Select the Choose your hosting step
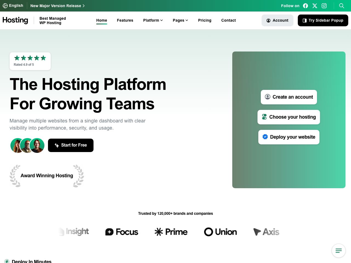Screen dimensions: 351x263 click(x=289, y=117)
